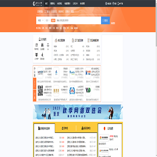The height and width of the screenshot is (157, 157).
Task: Click the first icon in the top-right header group
Action: pos(106,3)
